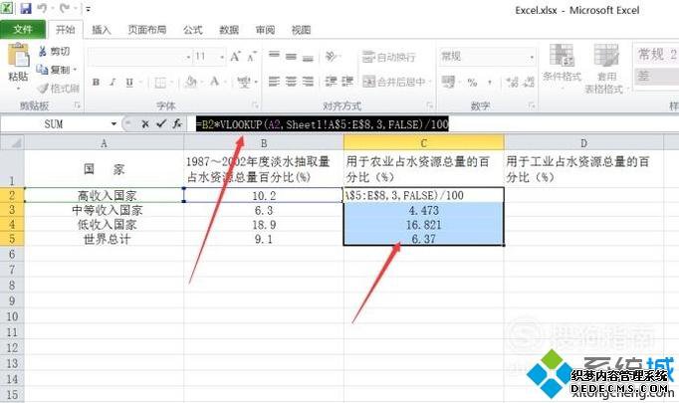The image size is (679, 403).
Task: Open the font size dropdown showing 11
Action: (222, 57)
